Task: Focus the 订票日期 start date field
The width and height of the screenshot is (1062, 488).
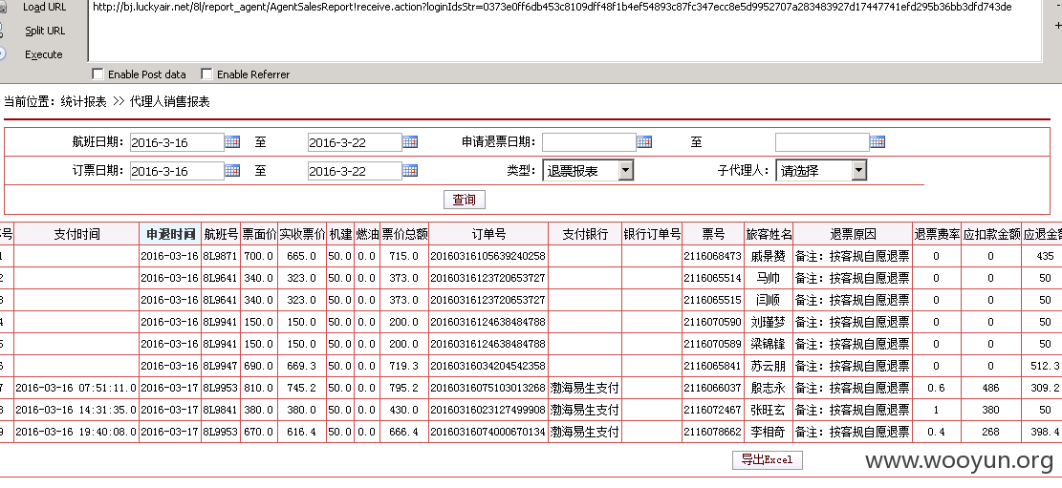Action: (x=176, y=171)
